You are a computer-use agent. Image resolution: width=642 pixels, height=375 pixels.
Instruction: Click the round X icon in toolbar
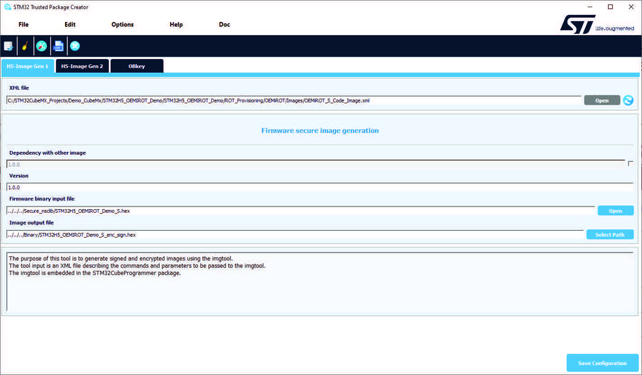(75, 46)
